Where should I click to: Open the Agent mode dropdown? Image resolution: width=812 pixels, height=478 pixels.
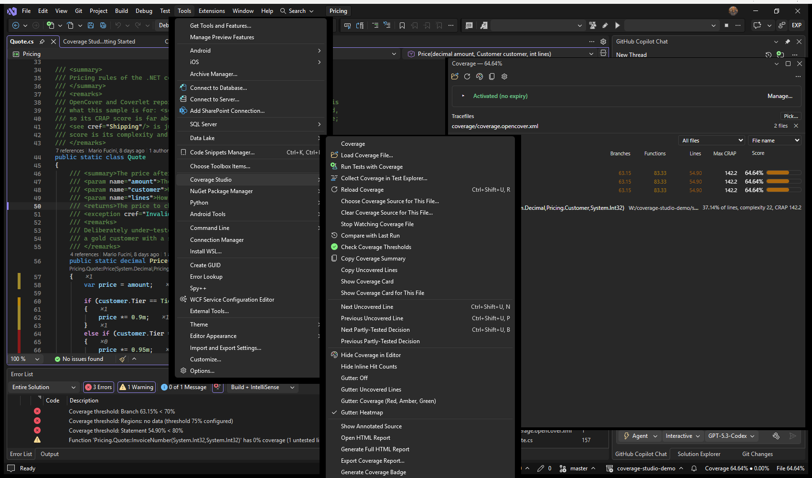[640, 436]
